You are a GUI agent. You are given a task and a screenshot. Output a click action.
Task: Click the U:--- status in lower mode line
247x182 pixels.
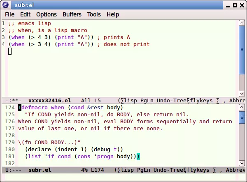click(x=14, y=170)
